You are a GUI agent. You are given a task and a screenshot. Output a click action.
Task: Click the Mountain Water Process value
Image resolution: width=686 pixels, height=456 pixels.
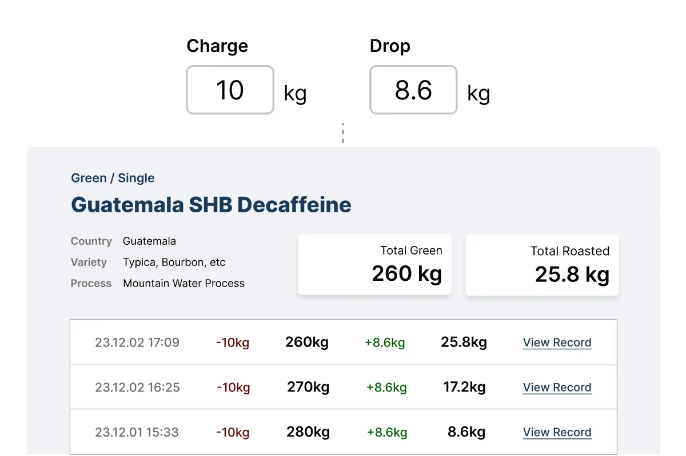pos(184,284)
